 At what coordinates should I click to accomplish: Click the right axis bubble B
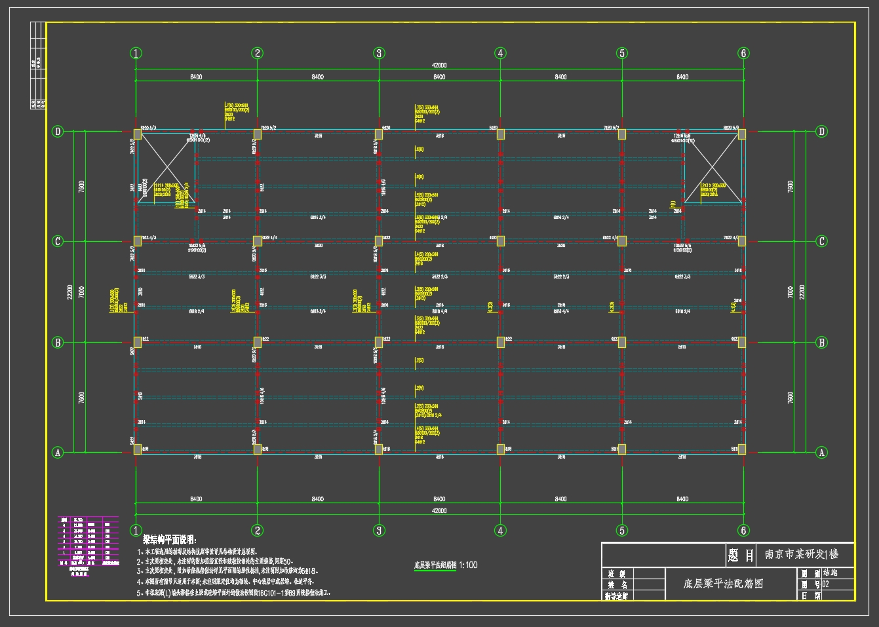click(821, 342)
